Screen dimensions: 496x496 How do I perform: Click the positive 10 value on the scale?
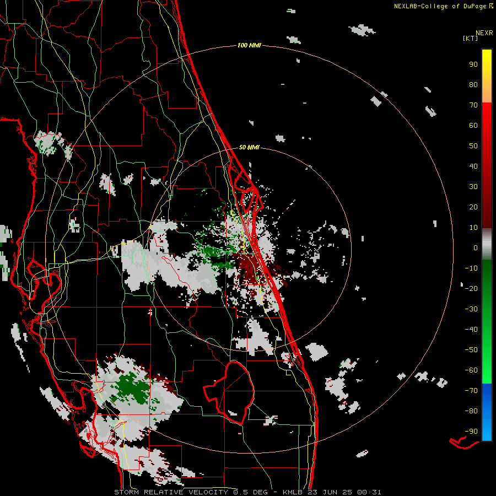[x=473, y=228]
